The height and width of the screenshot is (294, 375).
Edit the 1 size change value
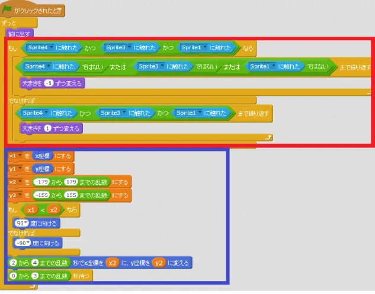(x=47, y=128)
